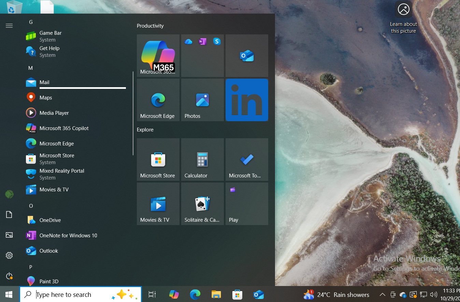This screenshot has width=460, height=302.
Task: Click the Power button in the Start sidebar
Action: pyautogui.click(x=9, y=276)
